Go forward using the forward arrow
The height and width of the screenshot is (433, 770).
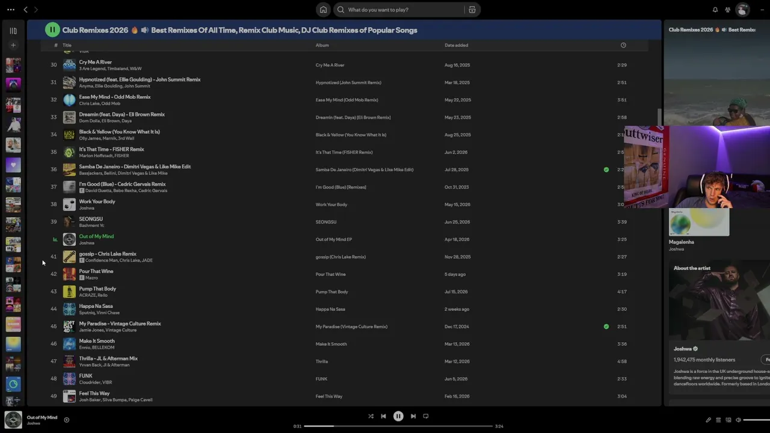(36, 10)
